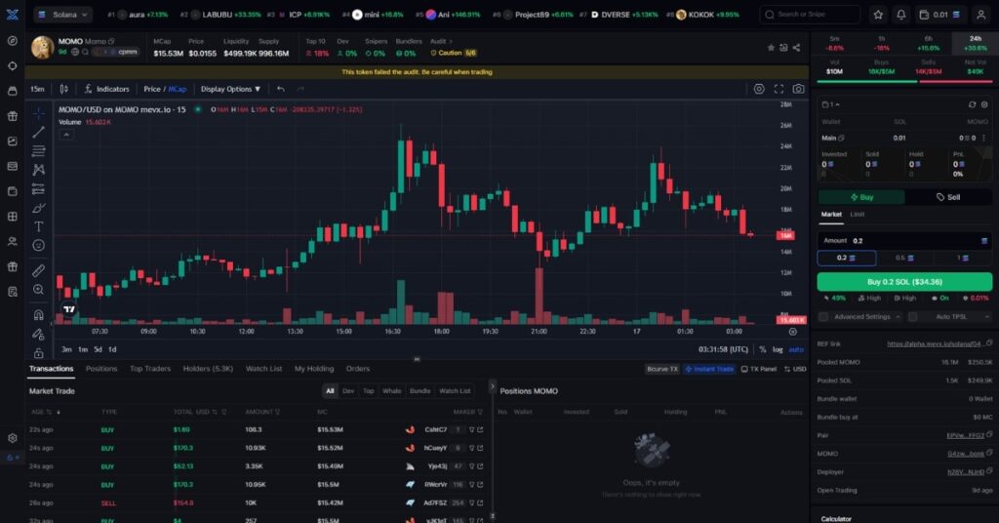Open the REF link URL
Image resolution: width=999 pixels, height=523 pixels.
click(935, 344)
